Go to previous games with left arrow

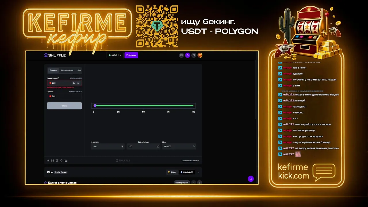click(194, 183)
